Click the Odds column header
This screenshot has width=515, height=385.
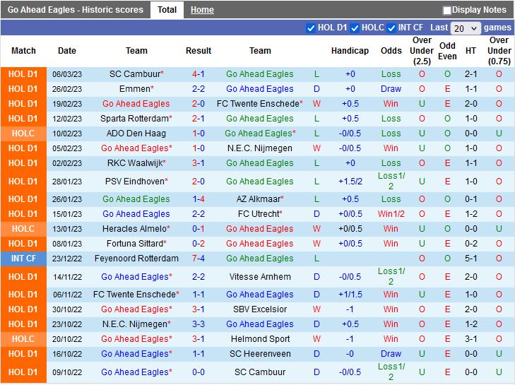coord(391,51)
